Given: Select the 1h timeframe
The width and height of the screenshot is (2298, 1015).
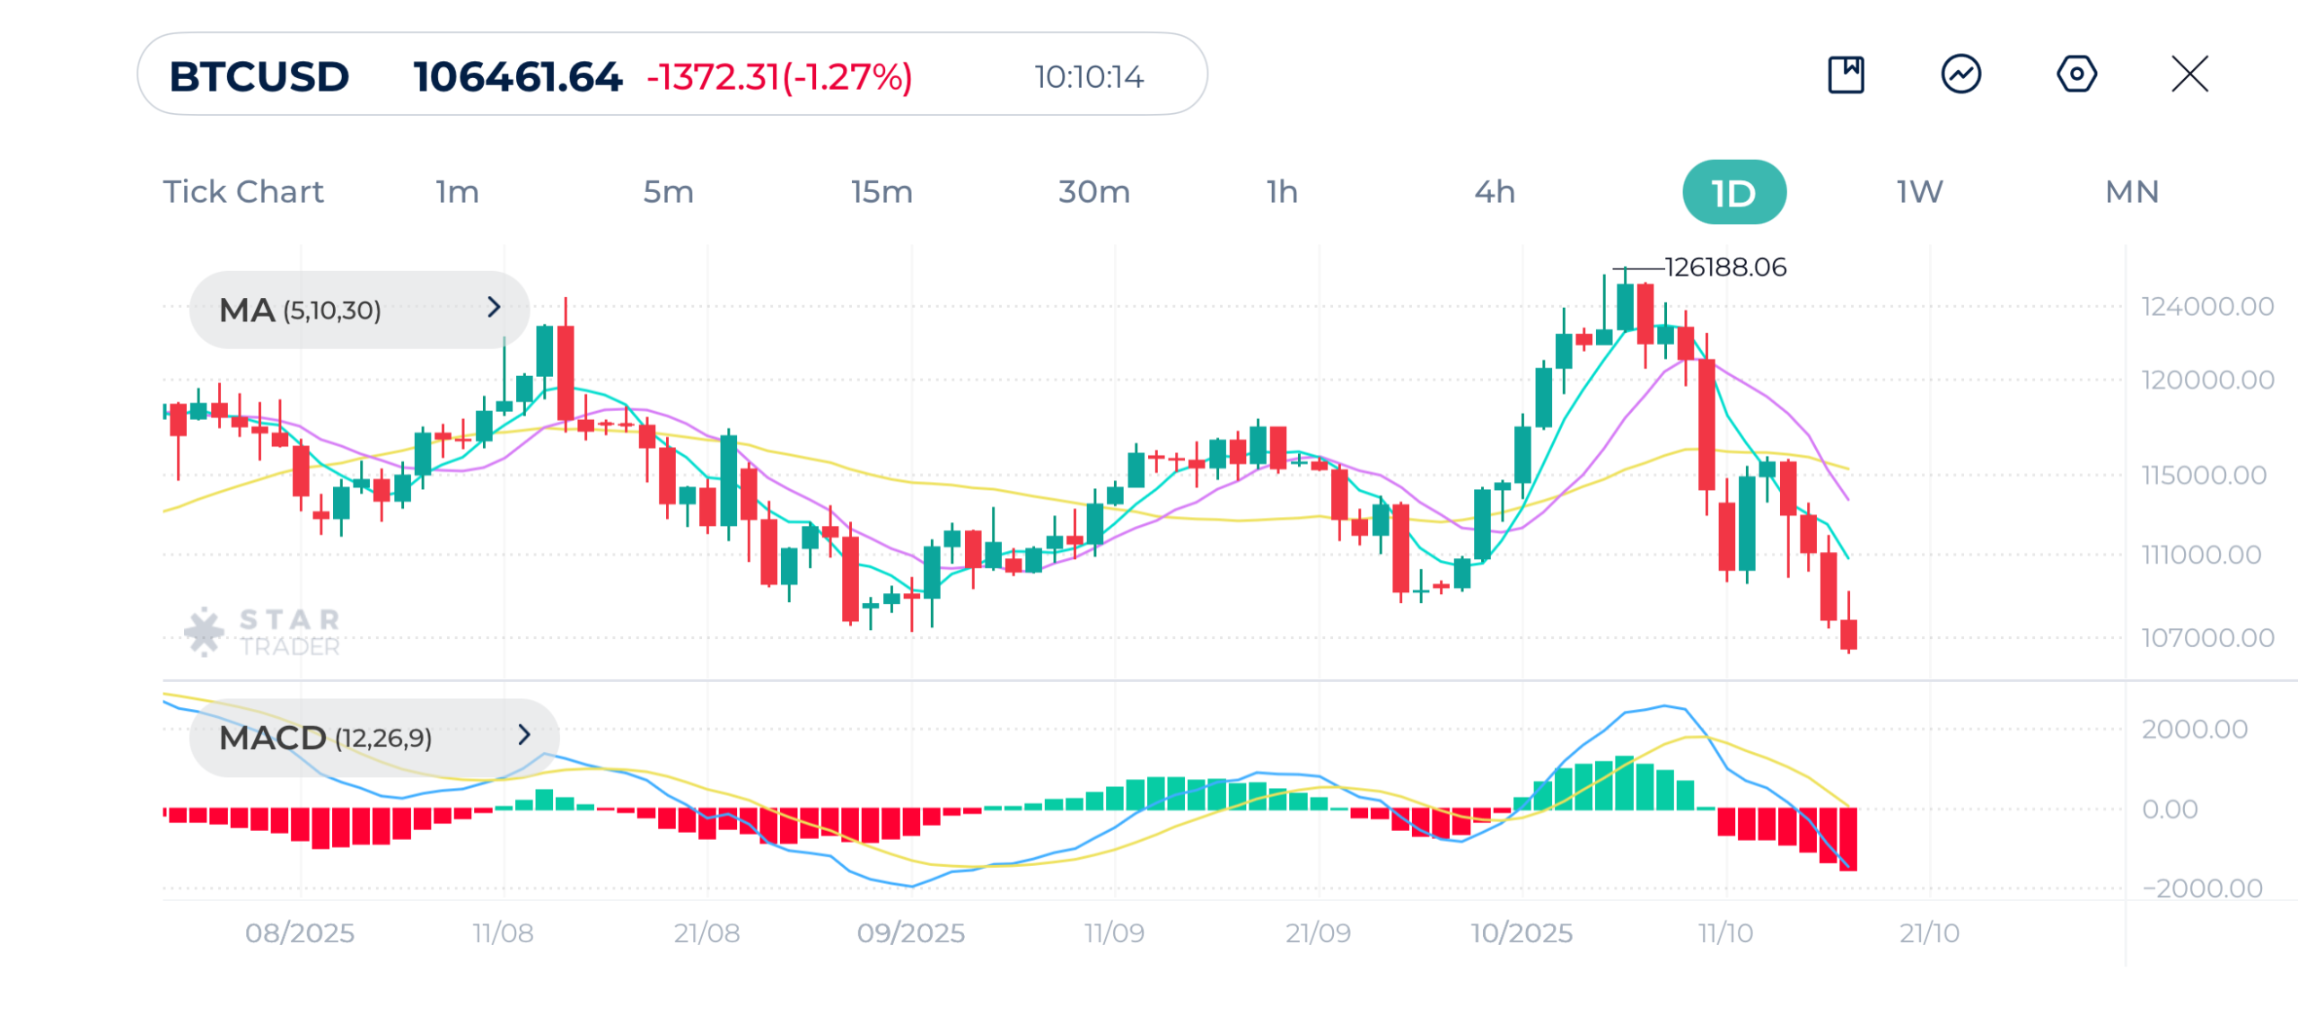Looking at the screenshot, I should coord(1282,192).
